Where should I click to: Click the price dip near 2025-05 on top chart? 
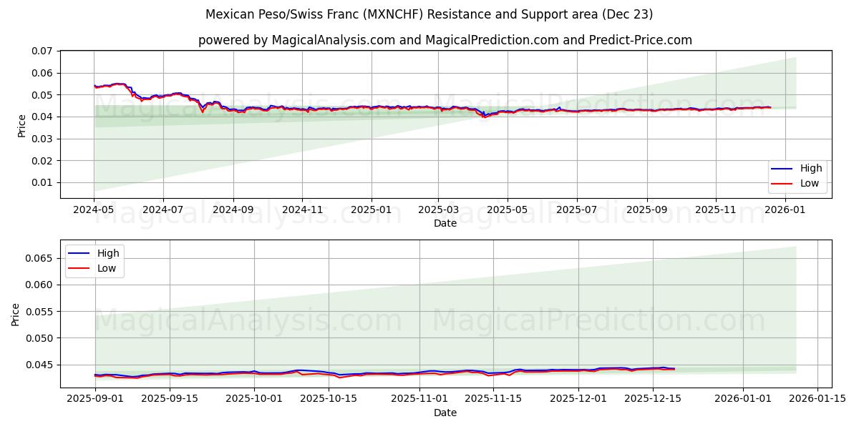(484, 116)
